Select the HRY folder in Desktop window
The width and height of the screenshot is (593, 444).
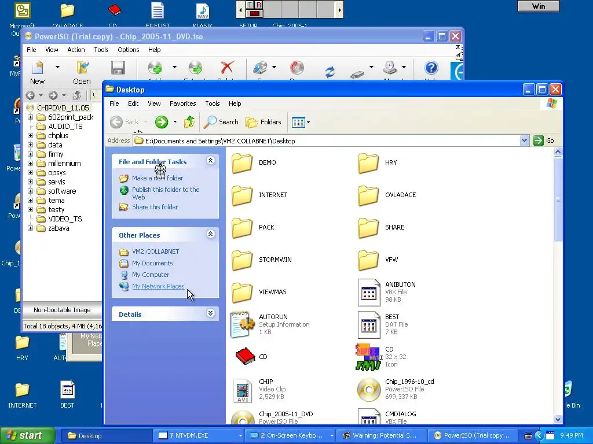(368, 162)
